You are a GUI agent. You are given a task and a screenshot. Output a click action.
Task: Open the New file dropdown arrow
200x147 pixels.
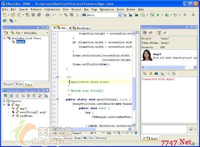click(9, 15)
